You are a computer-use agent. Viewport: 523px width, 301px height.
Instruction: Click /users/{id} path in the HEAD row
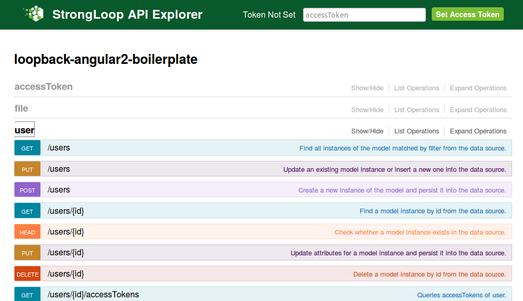coord(66,231)
